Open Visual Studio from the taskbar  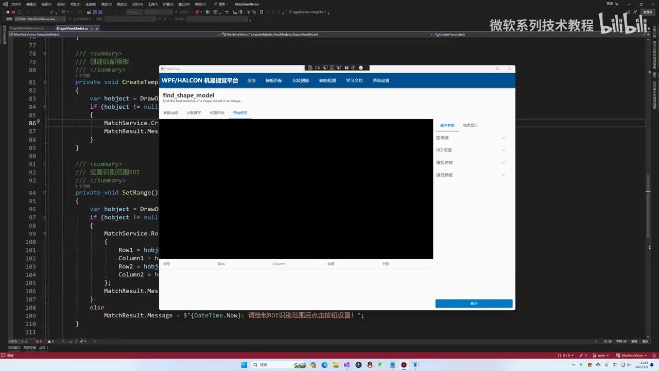(x=347, y=365)
